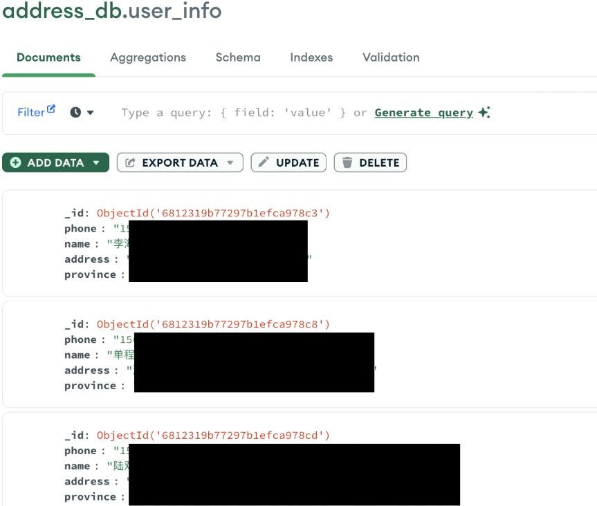Expand the EXPORT DATA dropdown arrow

pyautogui.click(x=230, y=163)
